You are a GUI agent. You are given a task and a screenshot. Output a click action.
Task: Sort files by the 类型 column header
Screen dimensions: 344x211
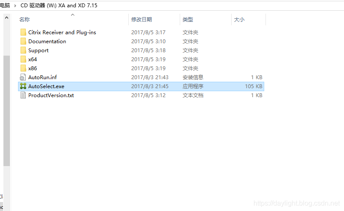[x=188, y=20]
